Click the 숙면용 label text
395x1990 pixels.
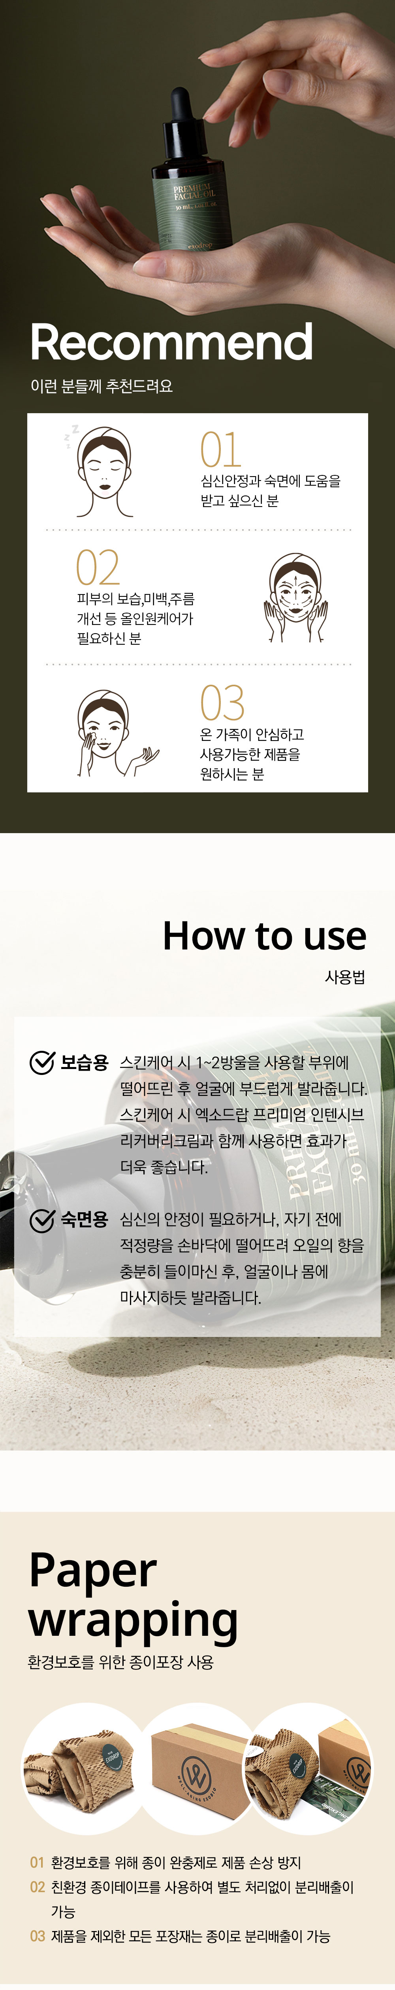click(x=84, y=1220)
